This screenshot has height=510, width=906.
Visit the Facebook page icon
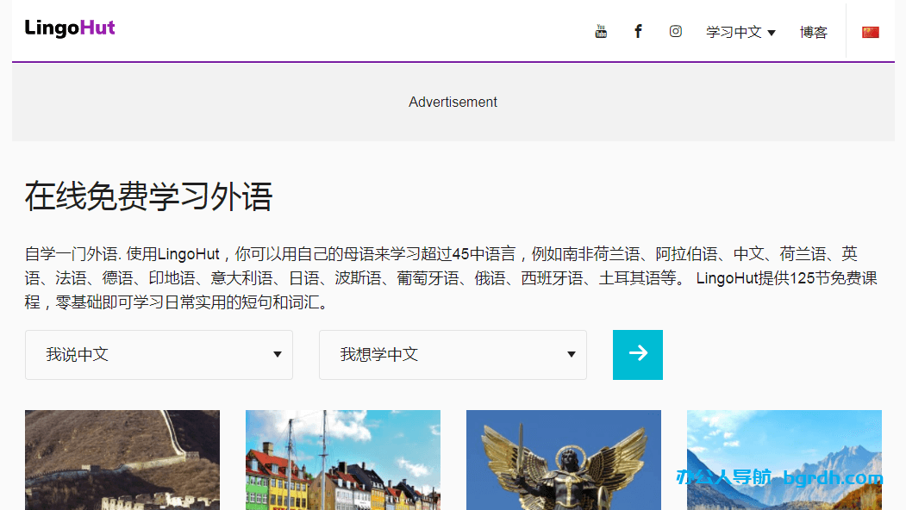[x=638, y=32]
